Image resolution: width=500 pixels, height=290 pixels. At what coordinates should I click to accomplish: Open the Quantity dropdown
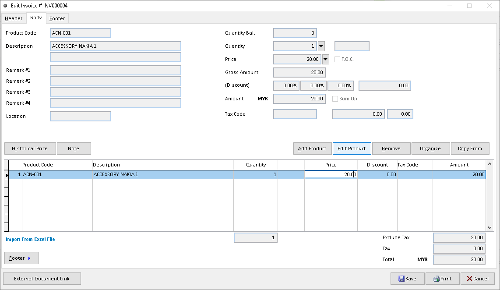click(321, 46)
